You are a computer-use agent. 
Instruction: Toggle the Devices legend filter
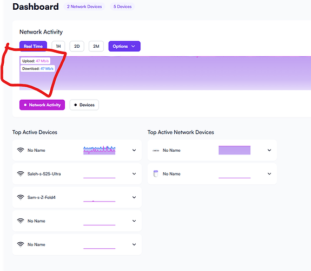[x=84, y=105]
